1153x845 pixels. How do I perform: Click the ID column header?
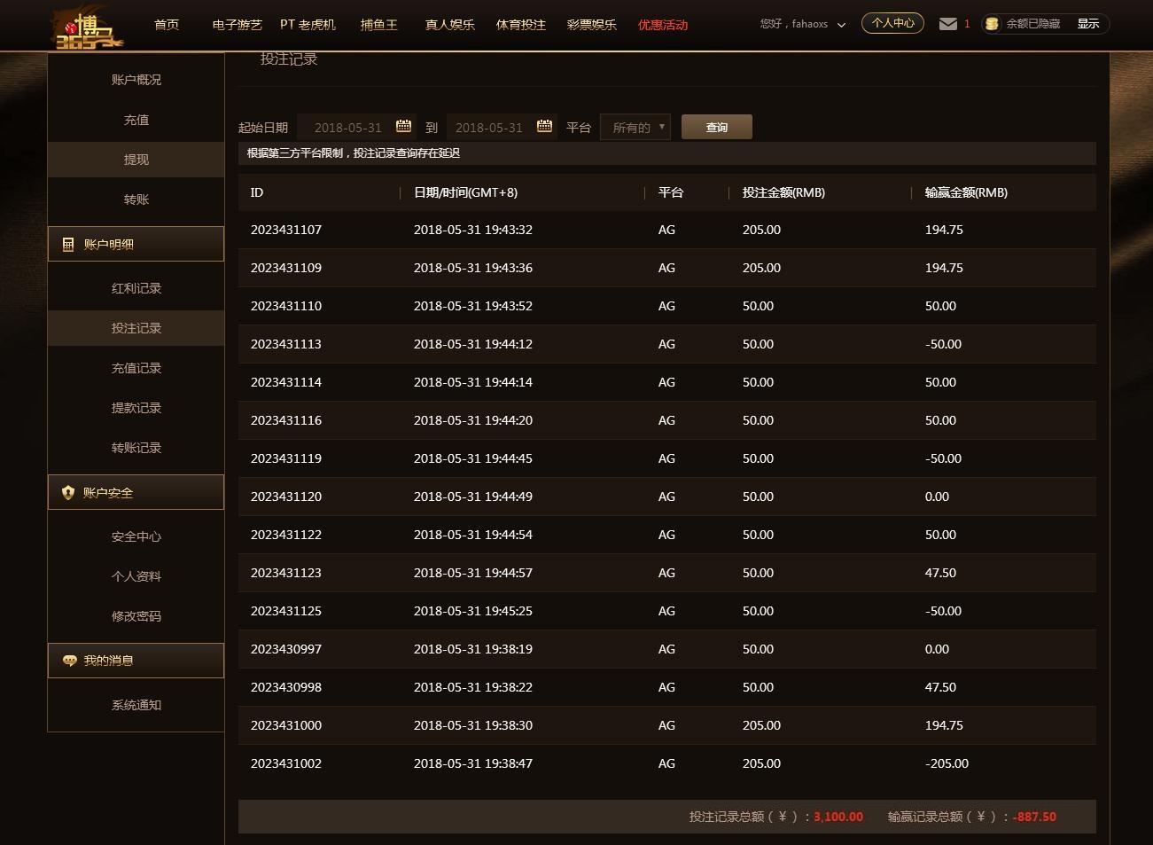pyautogui.click(x=257, y=192)
